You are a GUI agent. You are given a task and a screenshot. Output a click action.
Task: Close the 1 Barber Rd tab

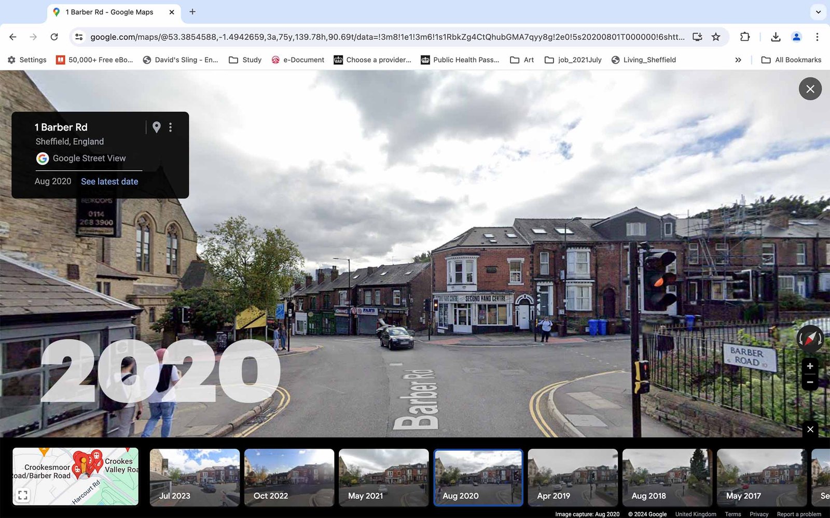[172, 12]
